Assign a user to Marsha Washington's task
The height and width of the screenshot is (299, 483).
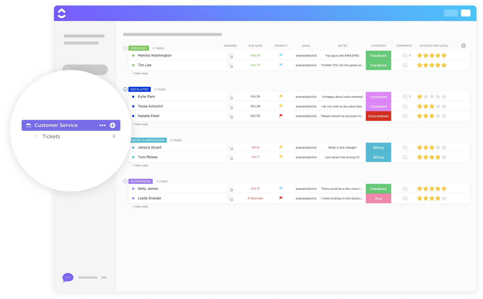[230, 55]
